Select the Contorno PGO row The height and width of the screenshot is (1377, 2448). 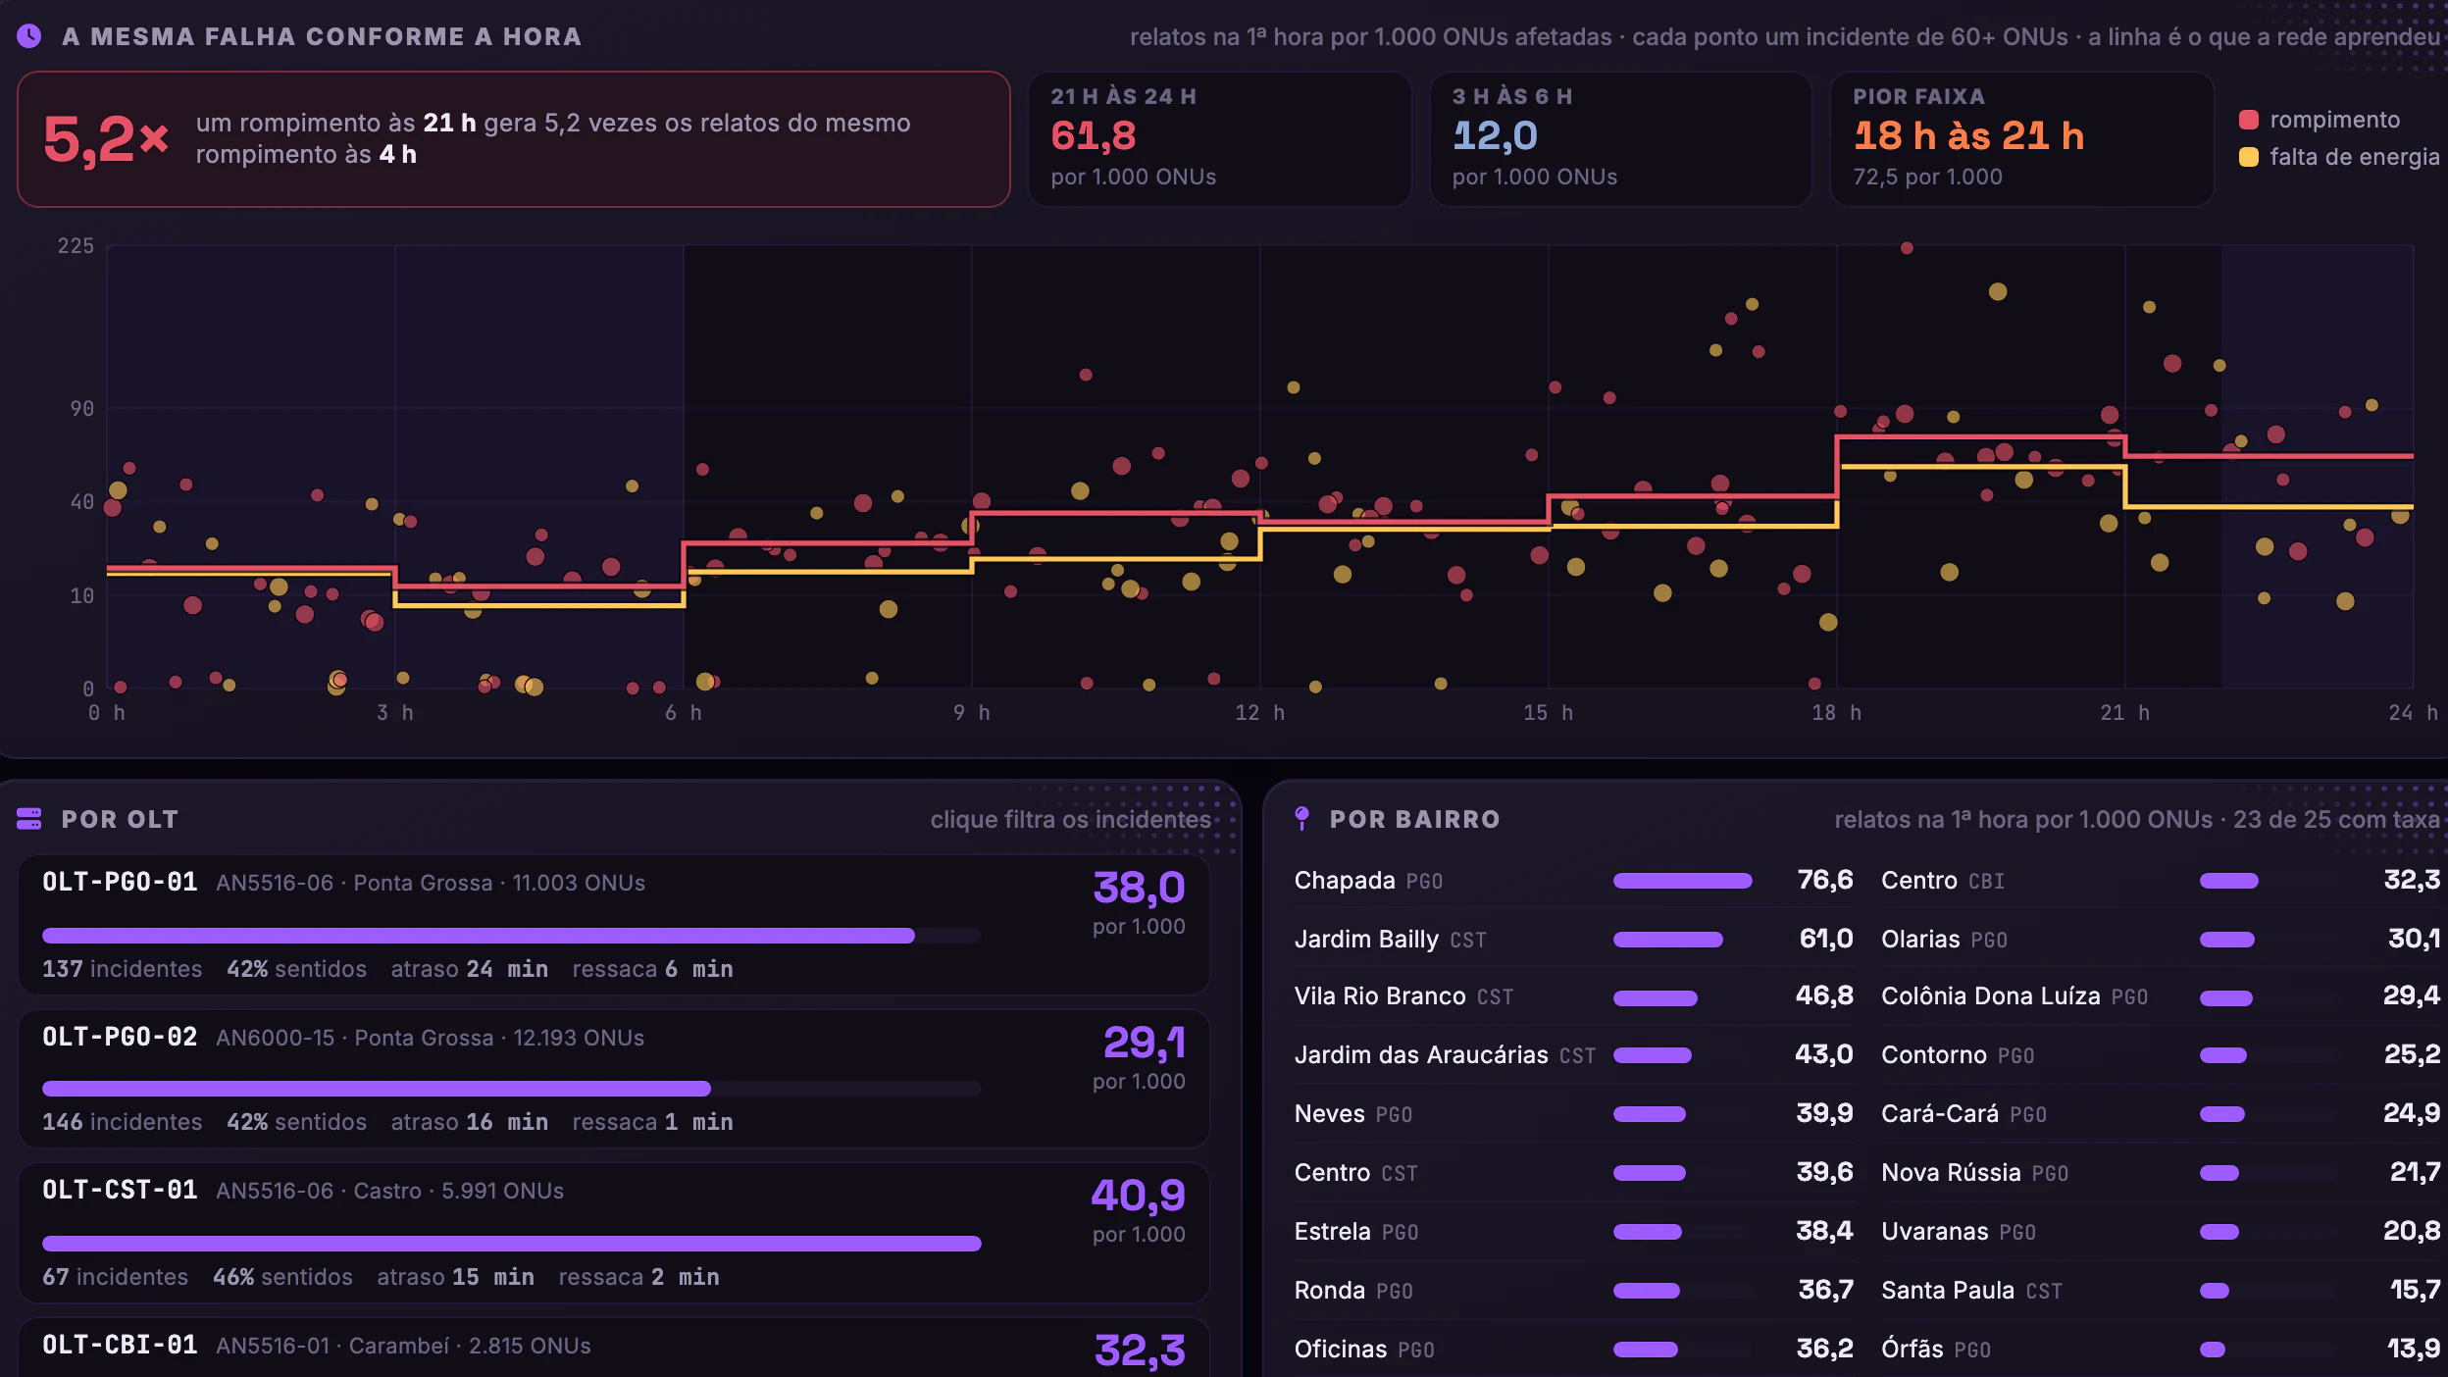2161,1055
